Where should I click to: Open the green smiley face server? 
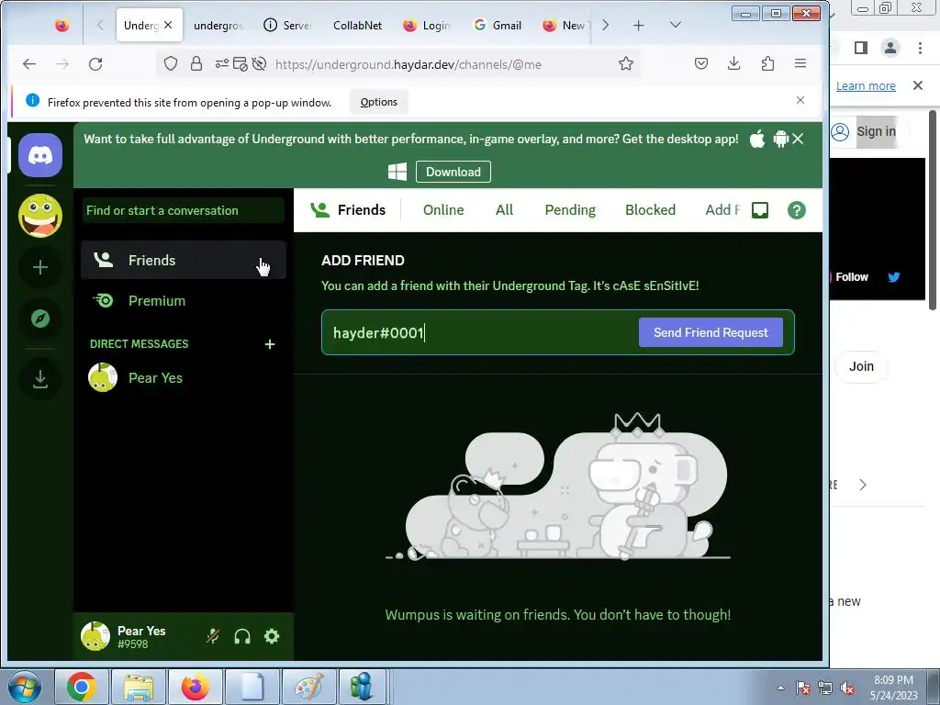pos(40,215)
